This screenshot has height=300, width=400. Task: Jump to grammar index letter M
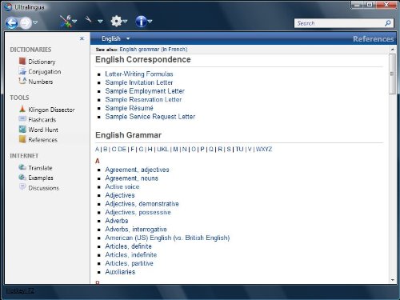175,149
